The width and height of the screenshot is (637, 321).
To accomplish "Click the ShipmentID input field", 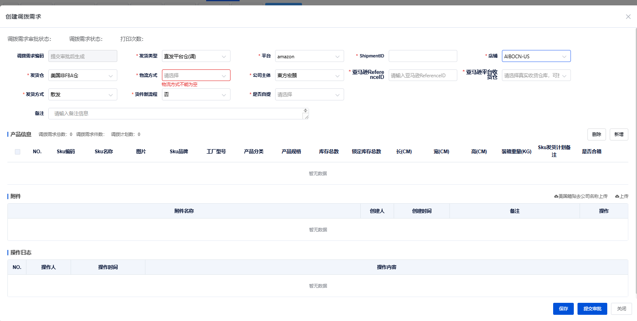I will pos(423,56).
